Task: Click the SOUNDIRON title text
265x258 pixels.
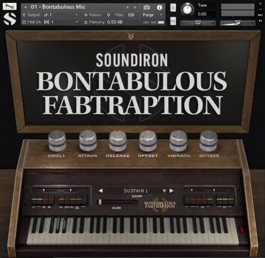Action: (132, 60)
